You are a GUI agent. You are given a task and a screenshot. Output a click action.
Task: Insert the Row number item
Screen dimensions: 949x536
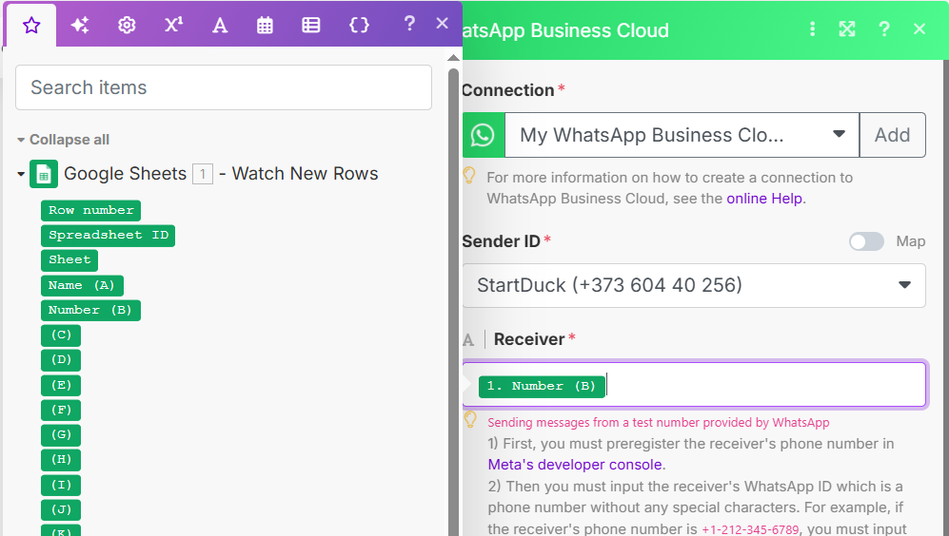pos(90,210)
